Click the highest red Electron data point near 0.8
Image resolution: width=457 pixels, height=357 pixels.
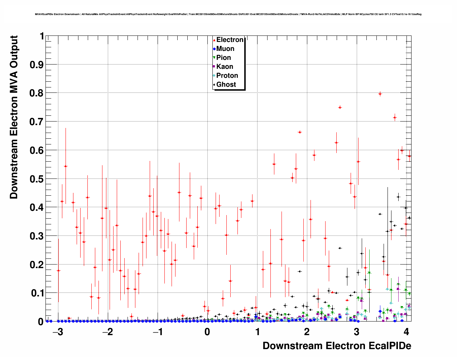click(x=380, y=94)
